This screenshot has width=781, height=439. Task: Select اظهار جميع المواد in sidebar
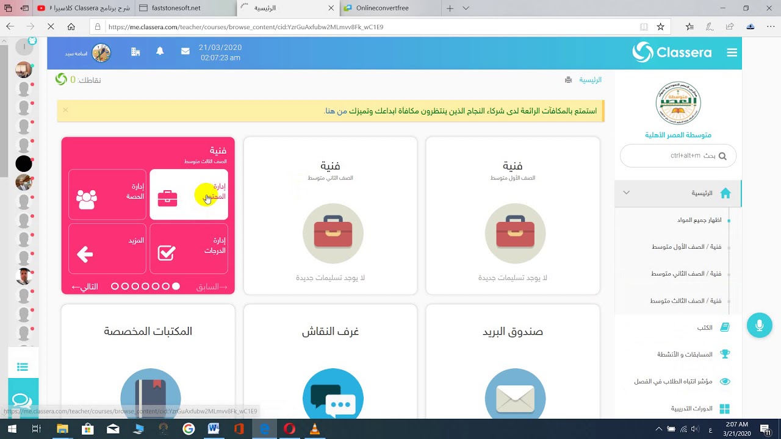[699, 220]
